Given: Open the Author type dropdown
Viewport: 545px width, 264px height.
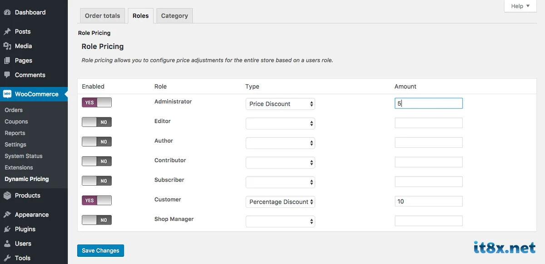Looking at the screenshot, I should (x=280, y=143).
